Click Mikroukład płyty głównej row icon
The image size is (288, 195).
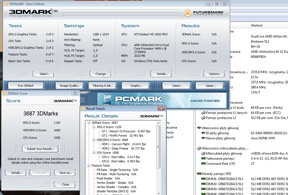tap(203, 153)
